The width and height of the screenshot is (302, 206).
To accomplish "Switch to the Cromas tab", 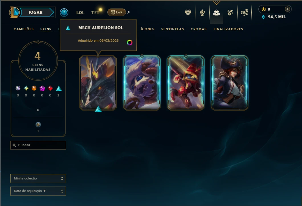I will pyautogui.click(x=199, y=29).
